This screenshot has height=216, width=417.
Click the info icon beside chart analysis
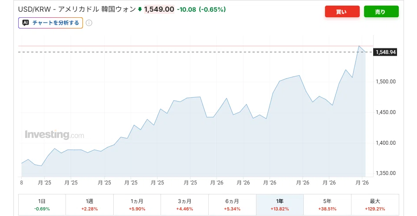89,23
